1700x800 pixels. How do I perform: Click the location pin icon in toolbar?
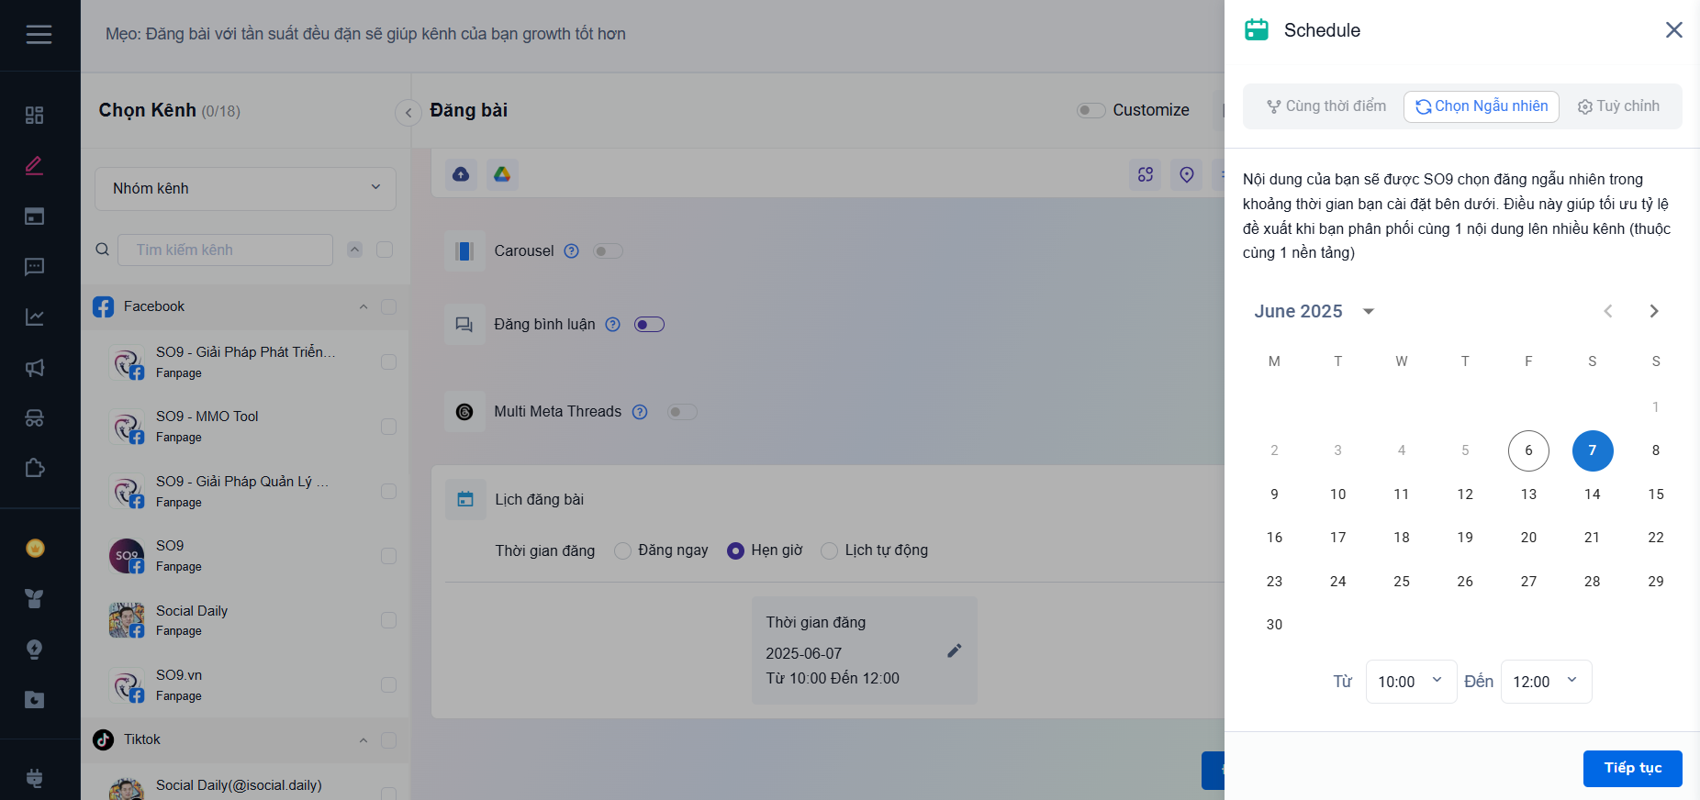[x=1187, y=174]
